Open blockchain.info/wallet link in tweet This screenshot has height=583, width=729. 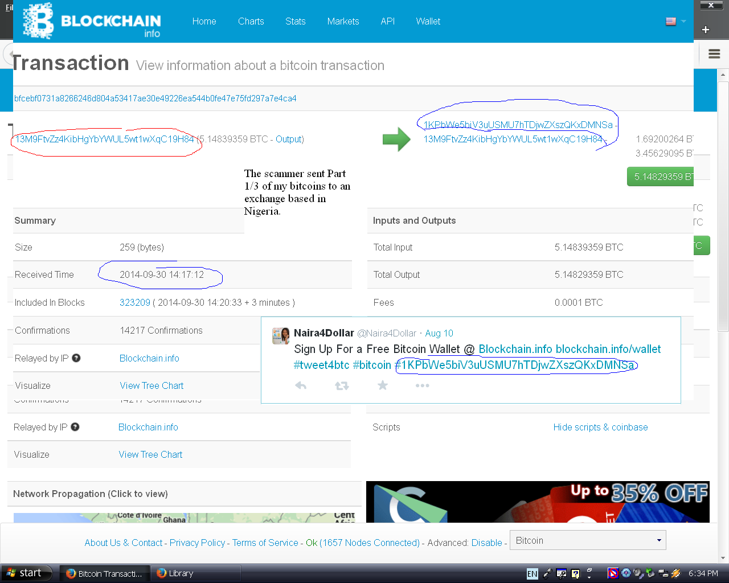click(x=608, y=349)
